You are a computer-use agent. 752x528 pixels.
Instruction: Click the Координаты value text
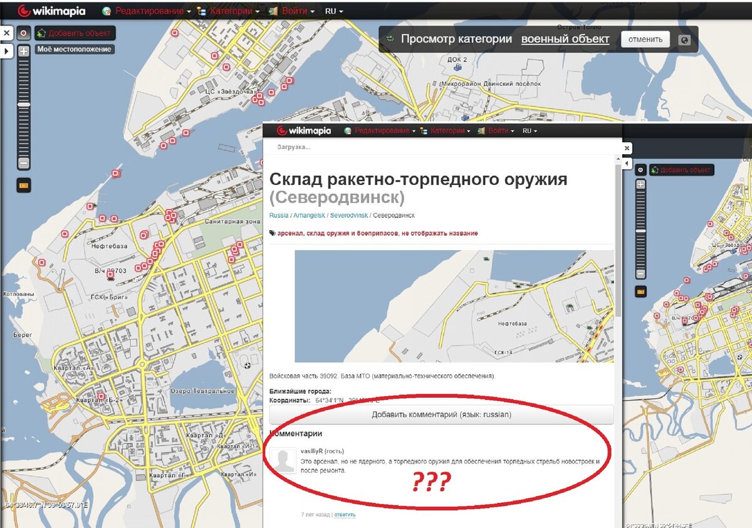pyautogui.click(x=348, y=400)
